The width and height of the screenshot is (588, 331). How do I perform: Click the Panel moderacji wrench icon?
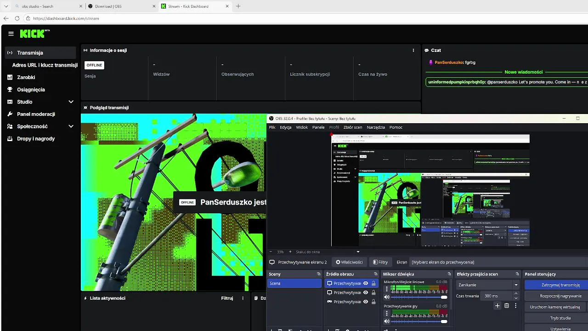(x=10, y=114)
